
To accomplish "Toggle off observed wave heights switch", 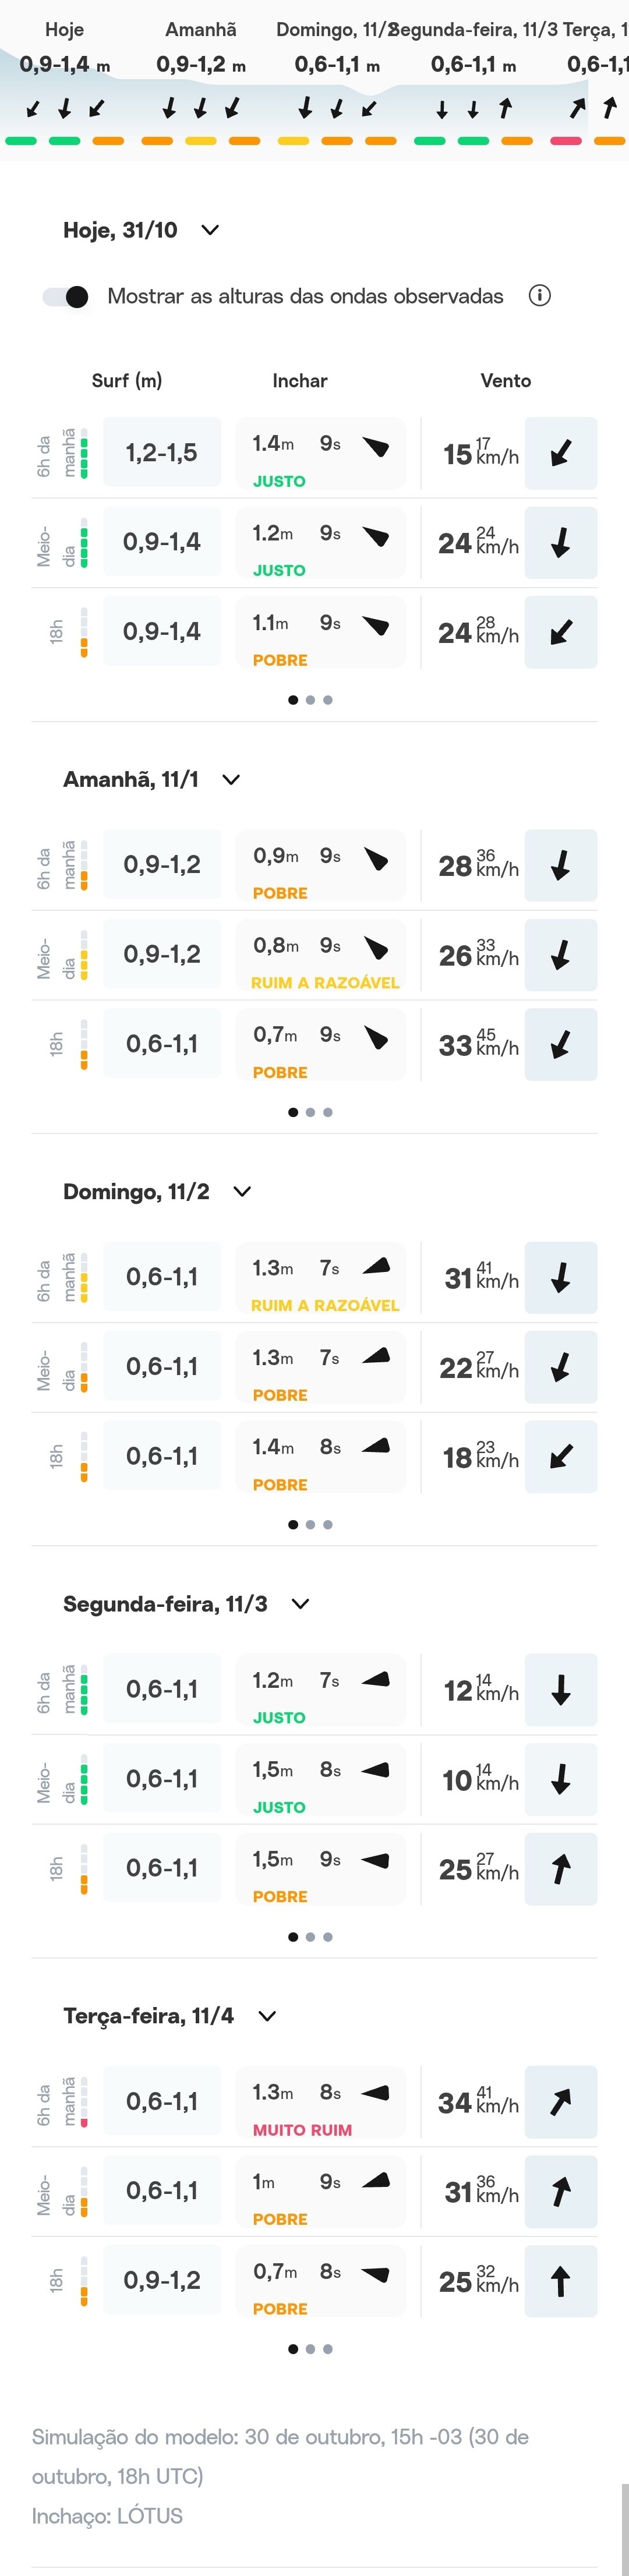I will pos(66,297).
